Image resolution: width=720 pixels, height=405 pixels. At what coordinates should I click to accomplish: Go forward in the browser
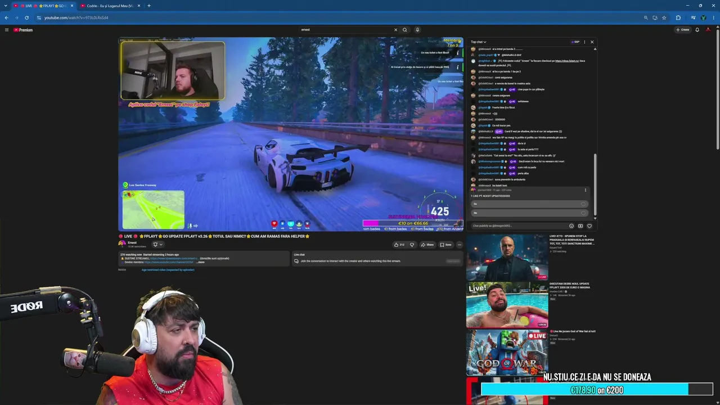click(16, 17)
